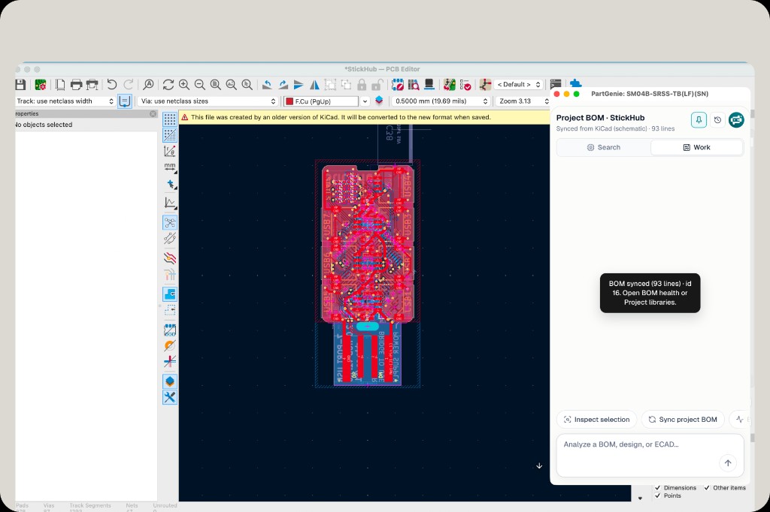
Task: Switch to the Work tab in PartGenie
Action: click(697, 147)
